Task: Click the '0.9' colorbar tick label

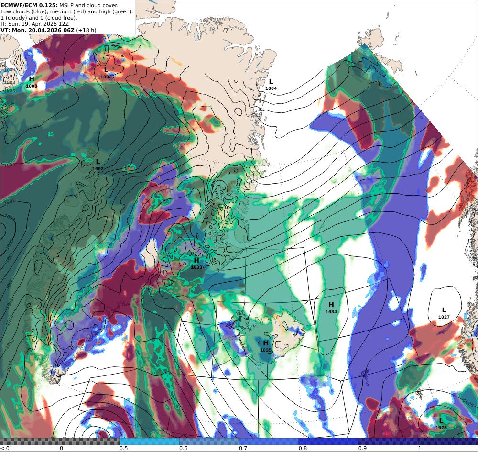Action: (362, 448)
